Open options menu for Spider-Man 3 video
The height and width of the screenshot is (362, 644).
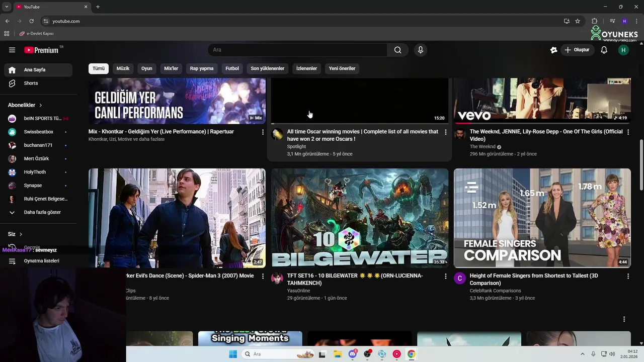point(263,276)
